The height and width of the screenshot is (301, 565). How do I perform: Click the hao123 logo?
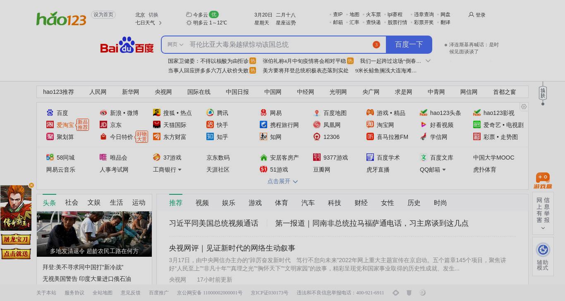coord(61,19)
